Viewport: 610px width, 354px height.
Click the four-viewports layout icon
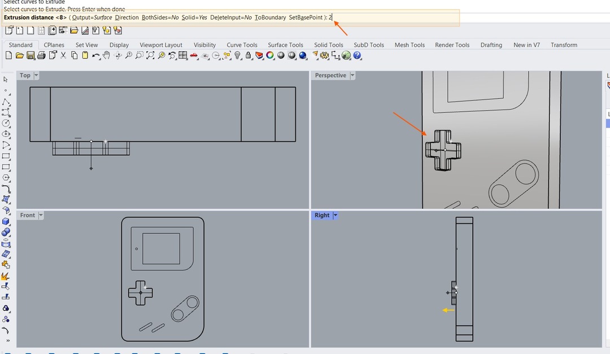(183, 56)
